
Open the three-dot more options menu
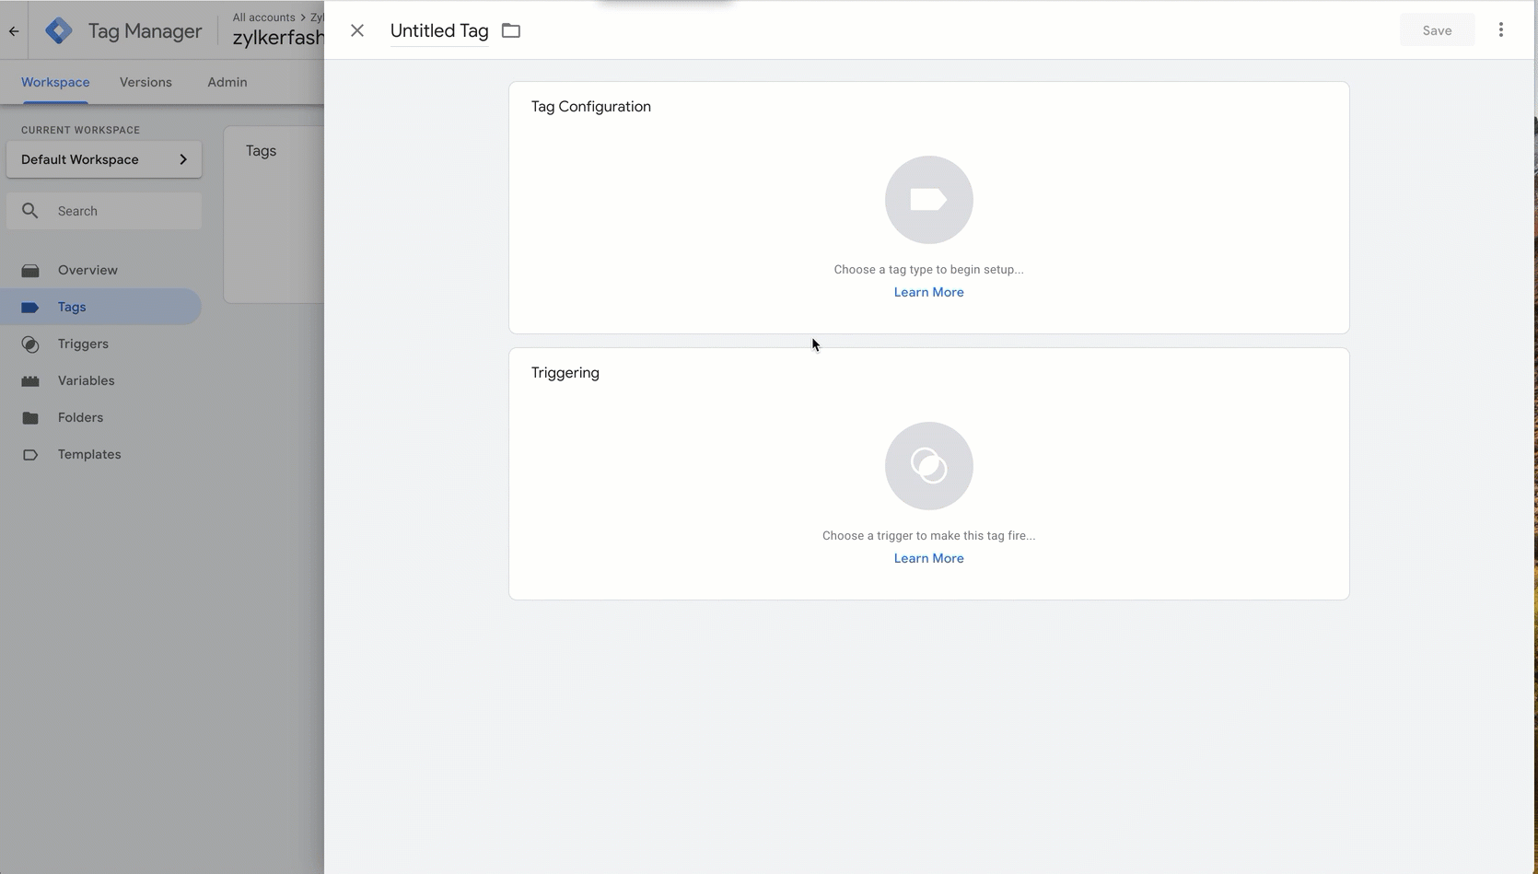(x=1501, y=30)
